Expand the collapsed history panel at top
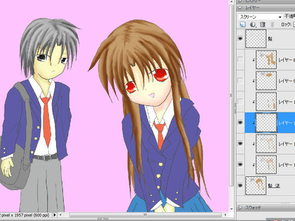 click(240, 1)
